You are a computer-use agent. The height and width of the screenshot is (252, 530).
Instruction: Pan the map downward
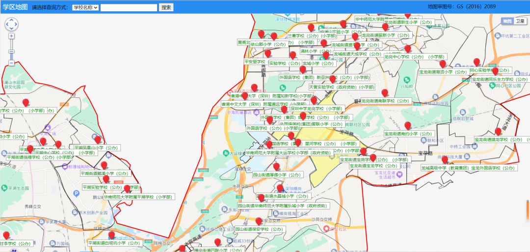coord(11,28)
